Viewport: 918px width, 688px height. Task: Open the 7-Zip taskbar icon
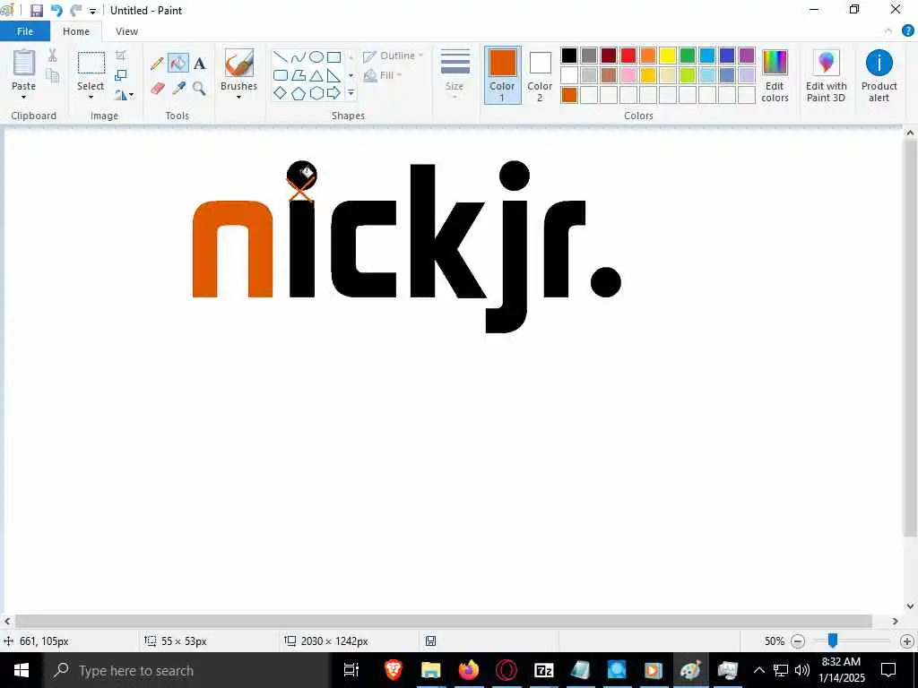click(x=544, y=670)
